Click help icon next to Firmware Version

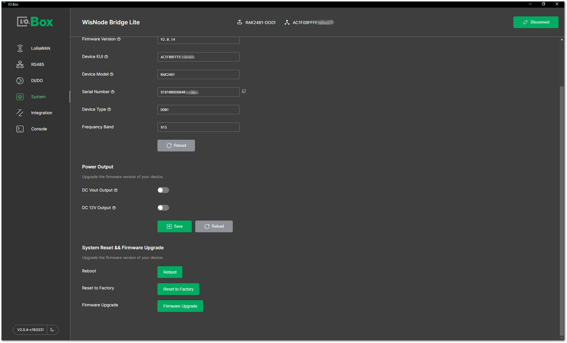119,39
